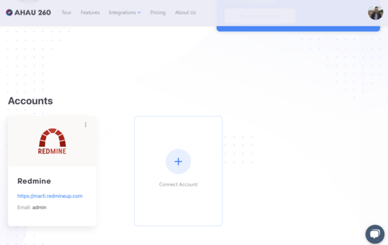Open the Tour page

tap(67, 12)
